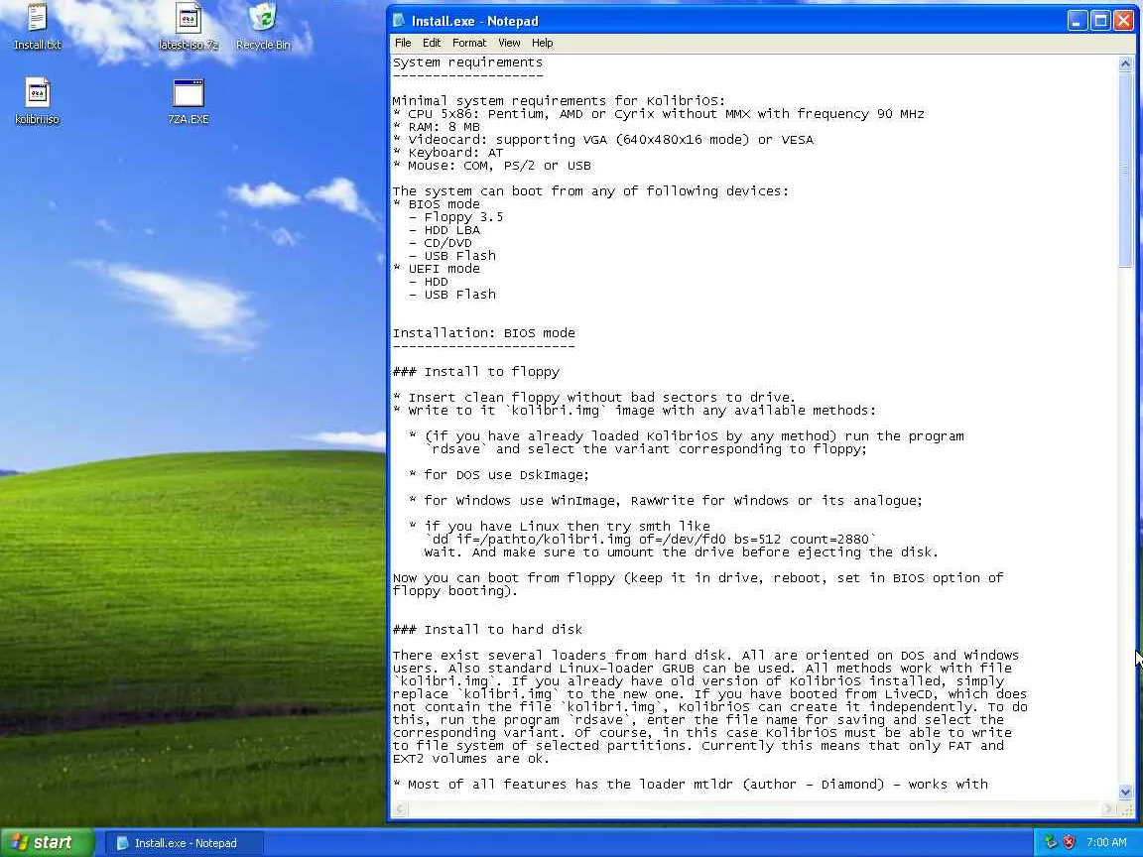Select the kolibri.iso desktop file
The image size is (1143, 857).
pos(37,101)
